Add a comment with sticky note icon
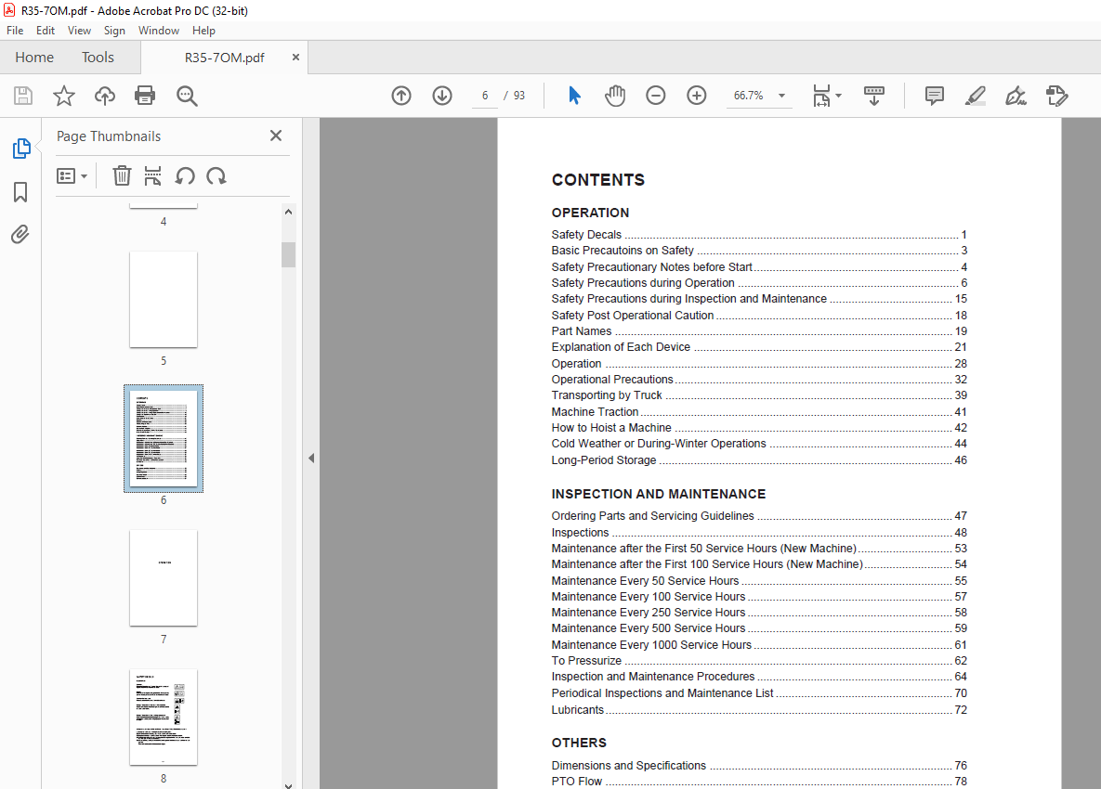Image resolution: width=1101 pixels, height=789 pixels. [935, 96]
